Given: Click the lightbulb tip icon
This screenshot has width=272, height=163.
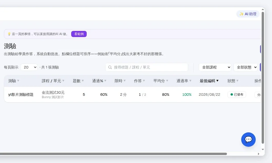Looking at the screenshot, I should click(9, 34).
